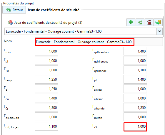The width and height of the screenshot is (165, 135).
Task: Edit the Γtanφ value field
Action: [x=46, y=79]
